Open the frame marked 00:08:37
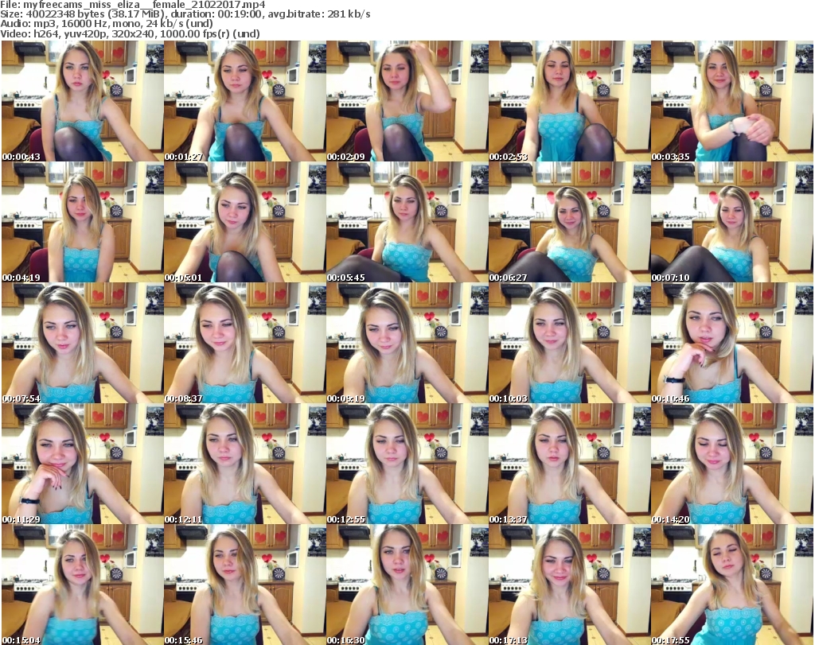This screenshot has width=815, height=645. [x=245, y=343]
